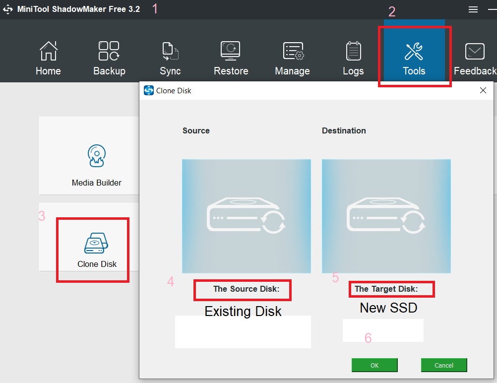This screenshot has width=497, height=383.
Task: Go to the Sync tab
Action: [170, 59]
